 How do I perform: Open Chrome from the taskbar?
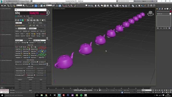46,95
